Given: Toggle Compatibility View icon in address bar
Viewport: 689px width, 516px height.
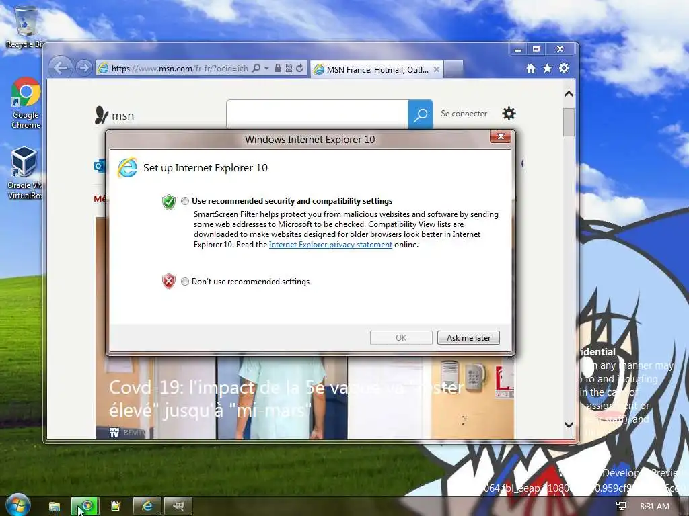Looking at the screenshot, I should (289, 68).
